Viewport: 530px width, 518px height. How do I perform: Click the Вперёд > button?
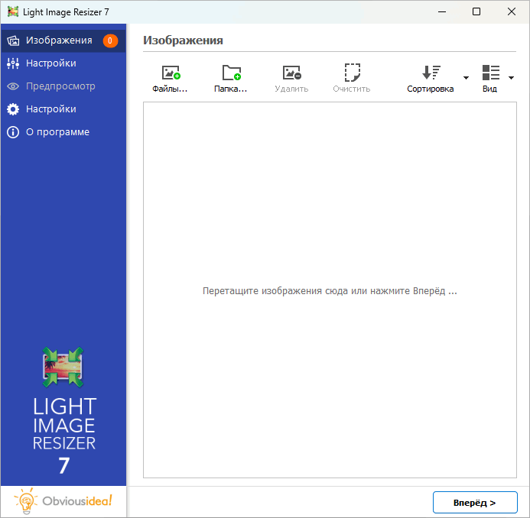click(x=475, y=503)
